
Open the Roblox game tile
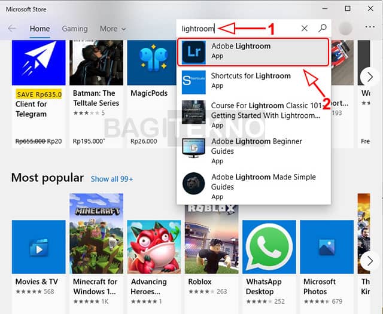[x=211, y=259]
